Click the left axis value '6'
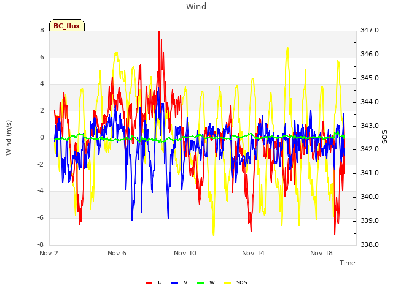 tap(42, 57)
